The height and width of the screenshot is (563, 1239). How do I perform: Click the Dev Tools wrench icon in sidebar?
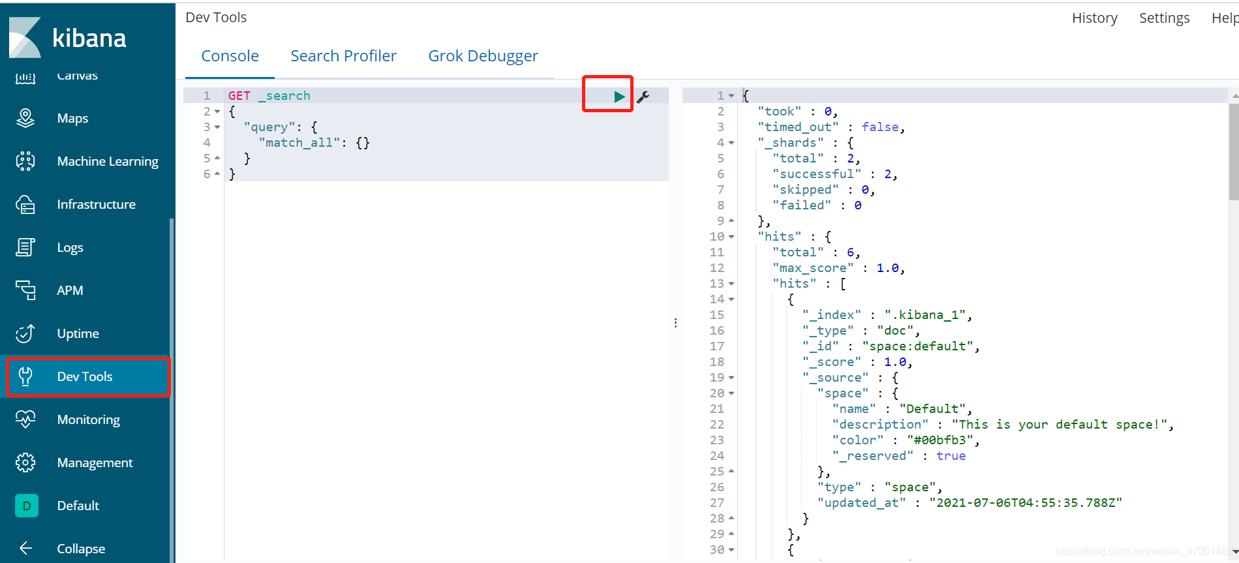(25, 376)
